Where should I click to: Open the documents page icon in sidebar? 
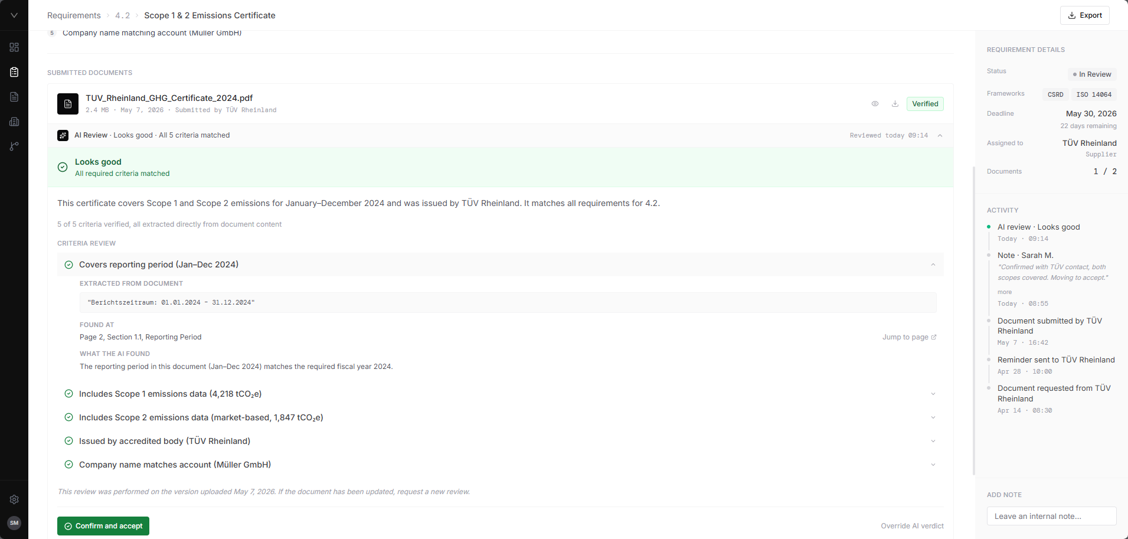[14, 97]
